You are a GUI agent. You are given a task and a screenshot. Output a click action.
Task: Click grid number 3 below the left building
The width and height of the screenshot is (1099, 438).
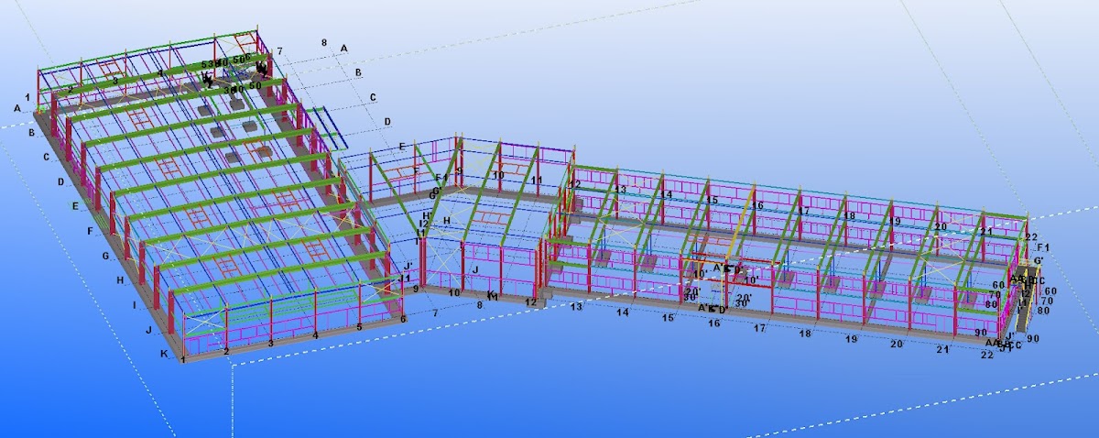[270, 343]
